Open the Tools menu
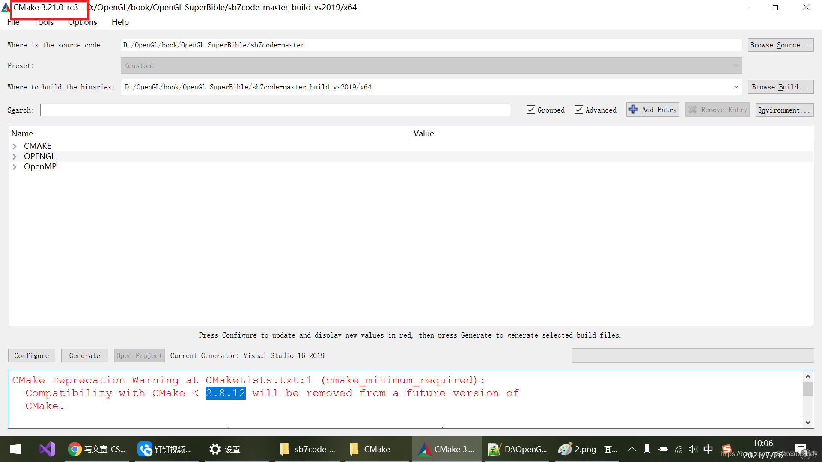Image resolution: width=822 pixels, height=462 pixels. pyautogui.click(x=44, y=22)
